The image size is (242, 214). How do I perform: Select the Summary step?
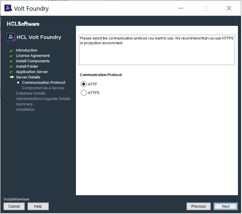(x=24, y=104)
